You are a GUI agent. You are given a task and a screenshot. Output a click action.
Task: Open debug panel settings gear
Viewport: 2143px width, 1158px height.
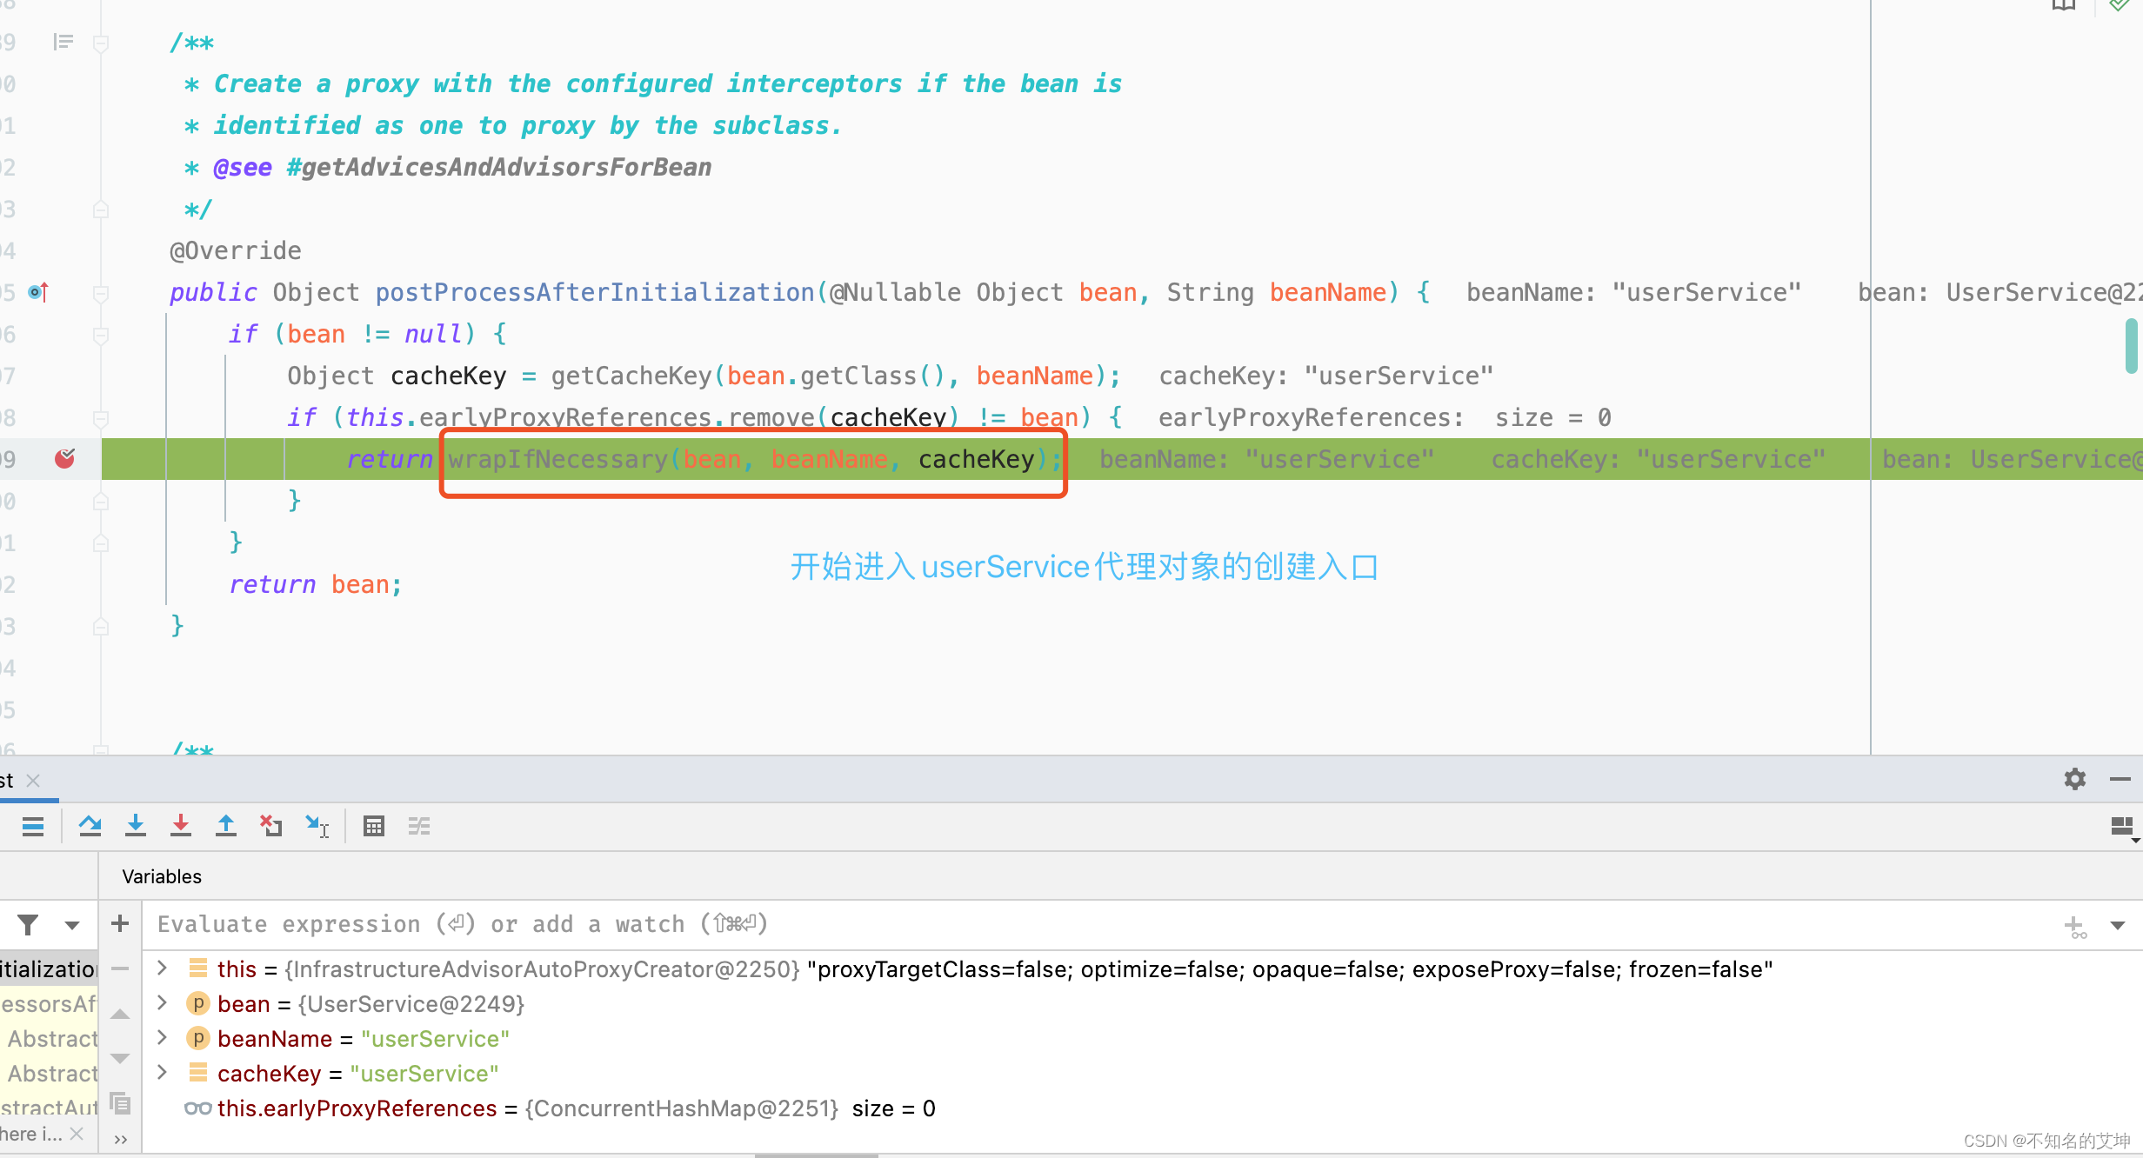click(2075, 779)
